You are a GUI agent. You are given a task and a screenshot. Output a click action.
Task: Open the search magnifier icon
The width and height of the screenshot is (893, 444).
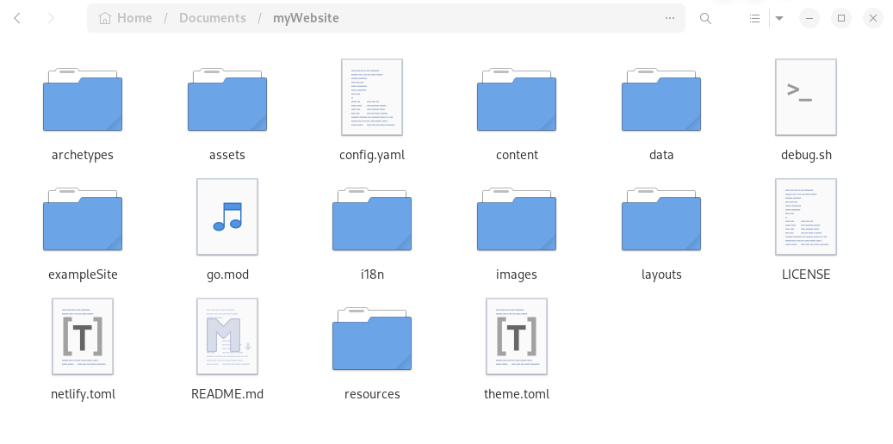coord(705,18)
